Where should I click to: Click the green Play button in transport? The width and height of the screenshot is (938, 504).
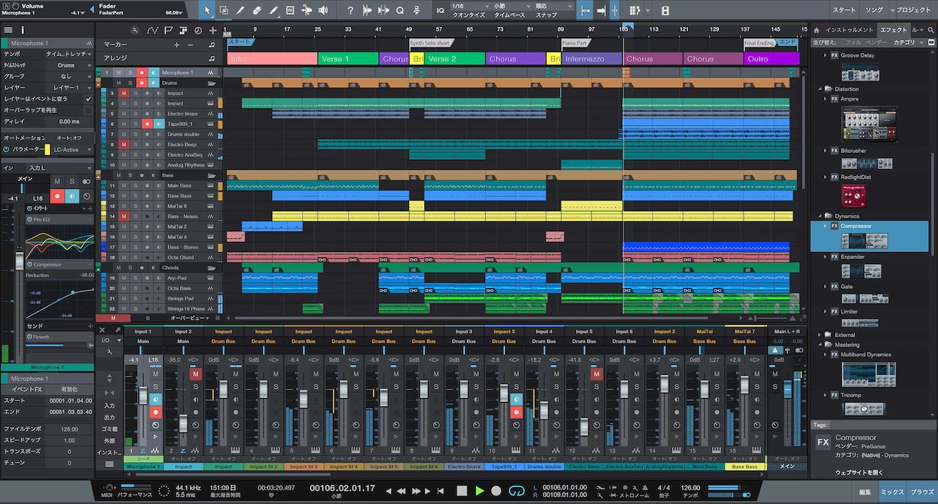(x=480, y=490)
